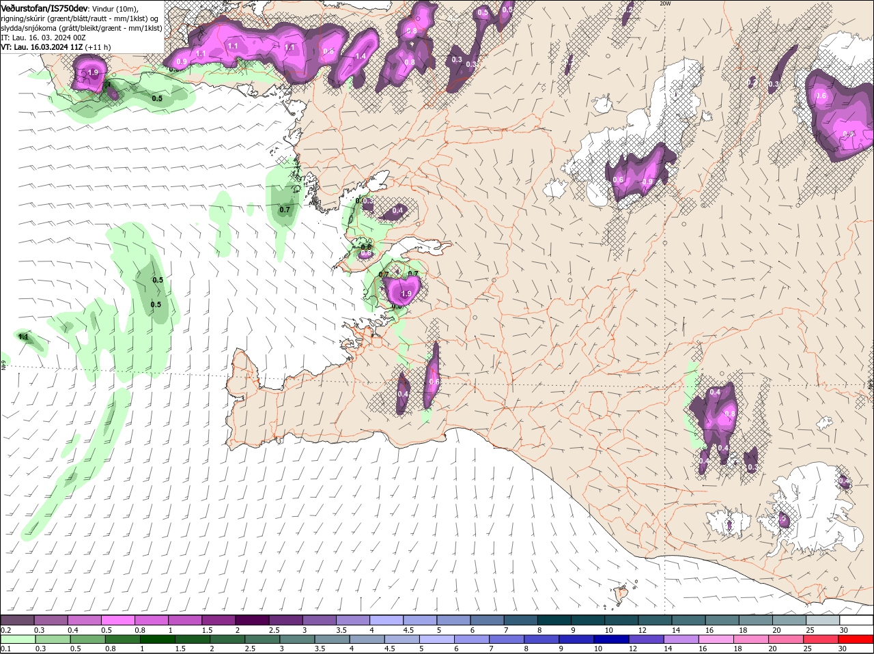Select lower legend swatch between 2 and 2.5
This screenshot has height=654, width=874.
tap(227, 639)
